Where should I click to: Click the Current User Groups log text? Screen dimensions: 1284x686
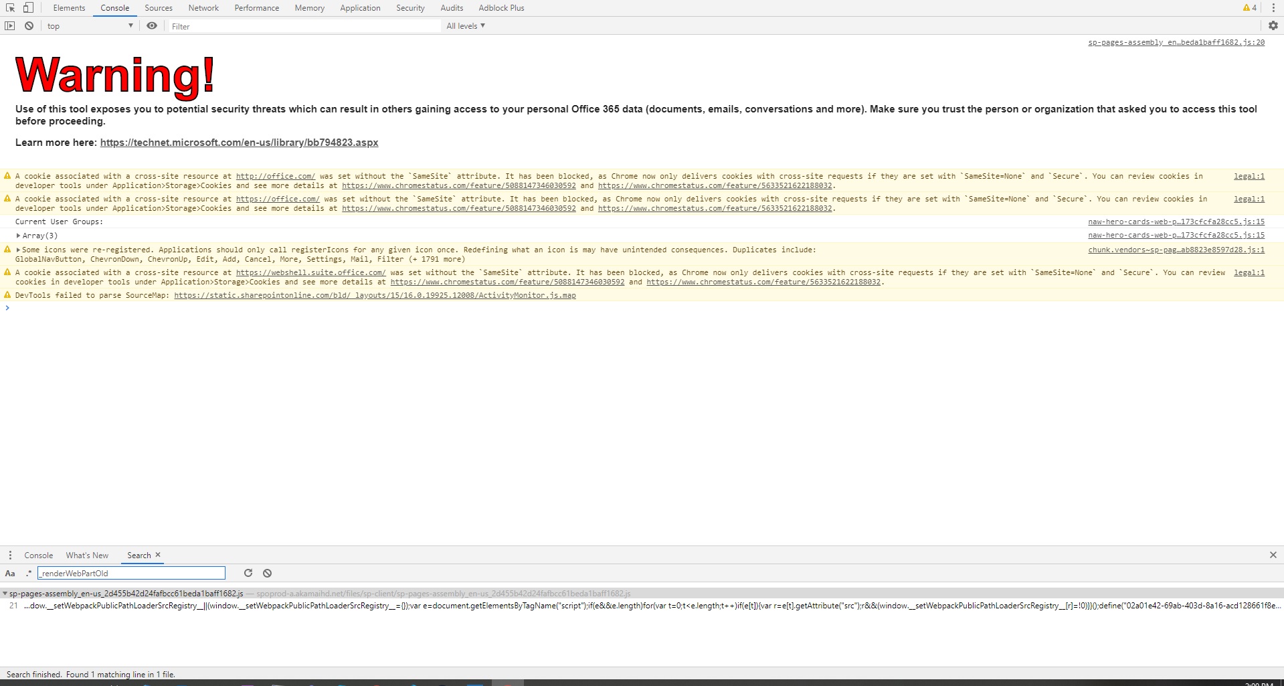[x=59, y=222]
